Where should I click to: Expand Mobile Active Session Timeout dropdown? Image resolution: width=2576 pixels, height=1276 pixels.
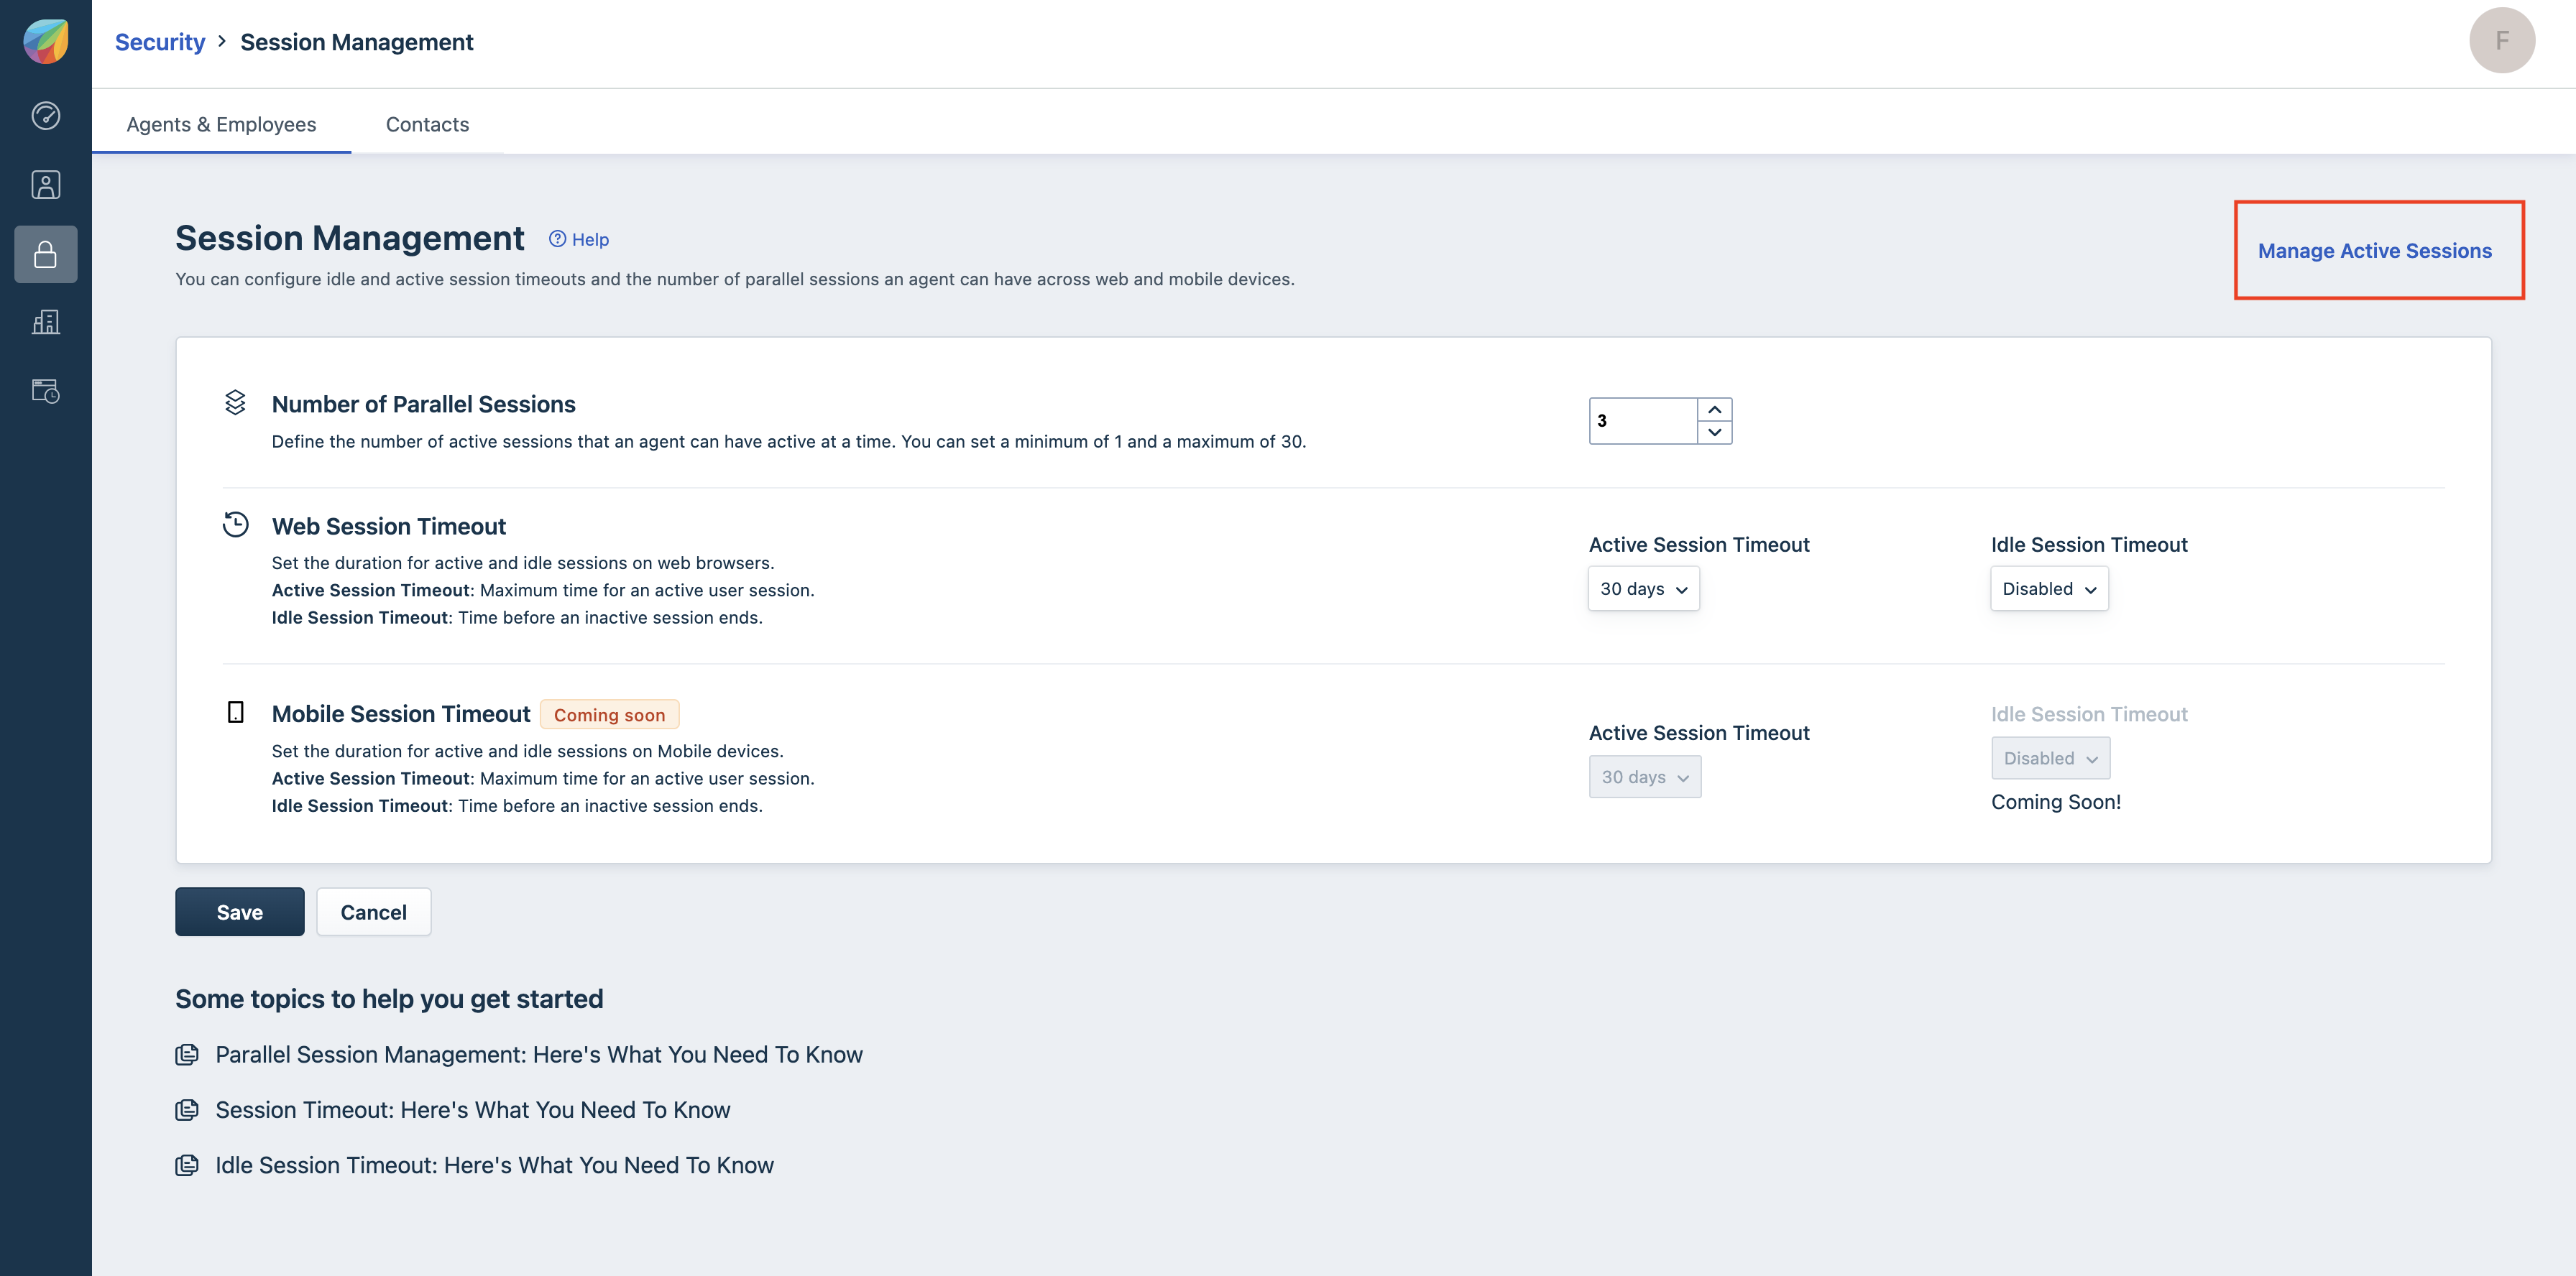coord(1644,777)
